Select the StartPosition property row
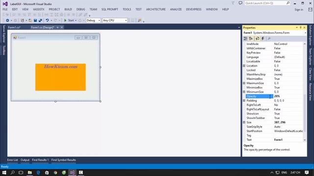The height and width of the screenshot is (176, 314). (274, 131)
